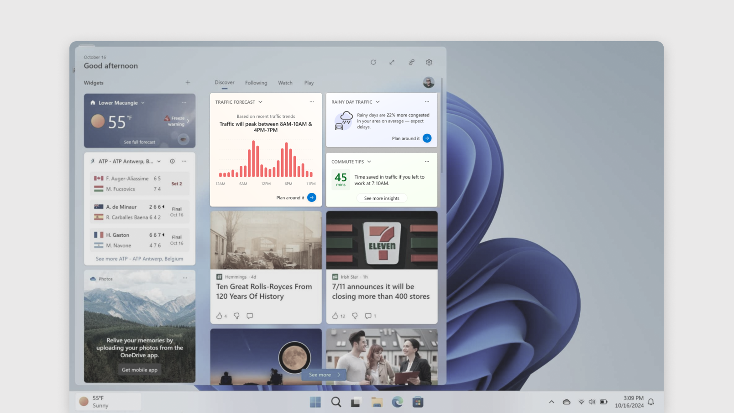734x413 pixels.
Task: Add a widget with plus icon
Action: coord(188,82)
